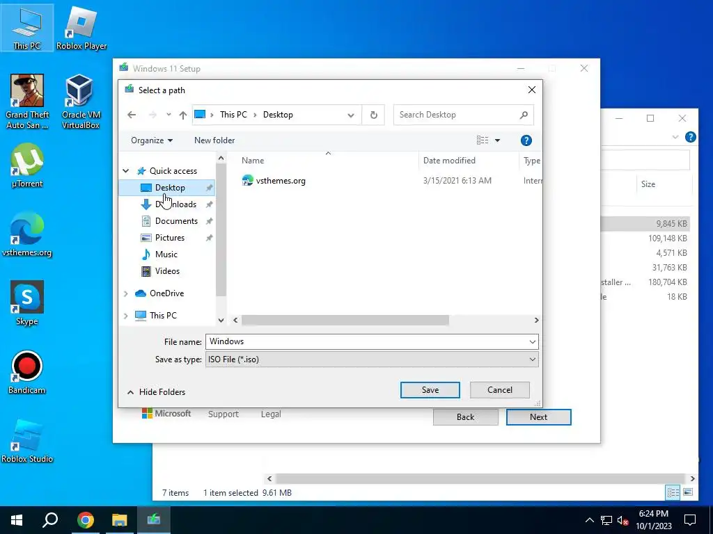This screenshot has height=534, width=713.
Task: Expand the OneDrive tree node
Action: pyautogui.click(x=126, y=294)
